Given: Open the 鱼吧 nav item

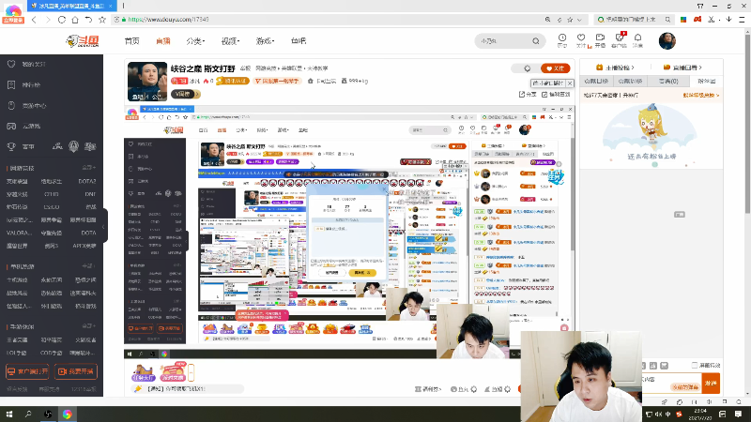Looking at the screenshot, I should (x=299, y=41).
